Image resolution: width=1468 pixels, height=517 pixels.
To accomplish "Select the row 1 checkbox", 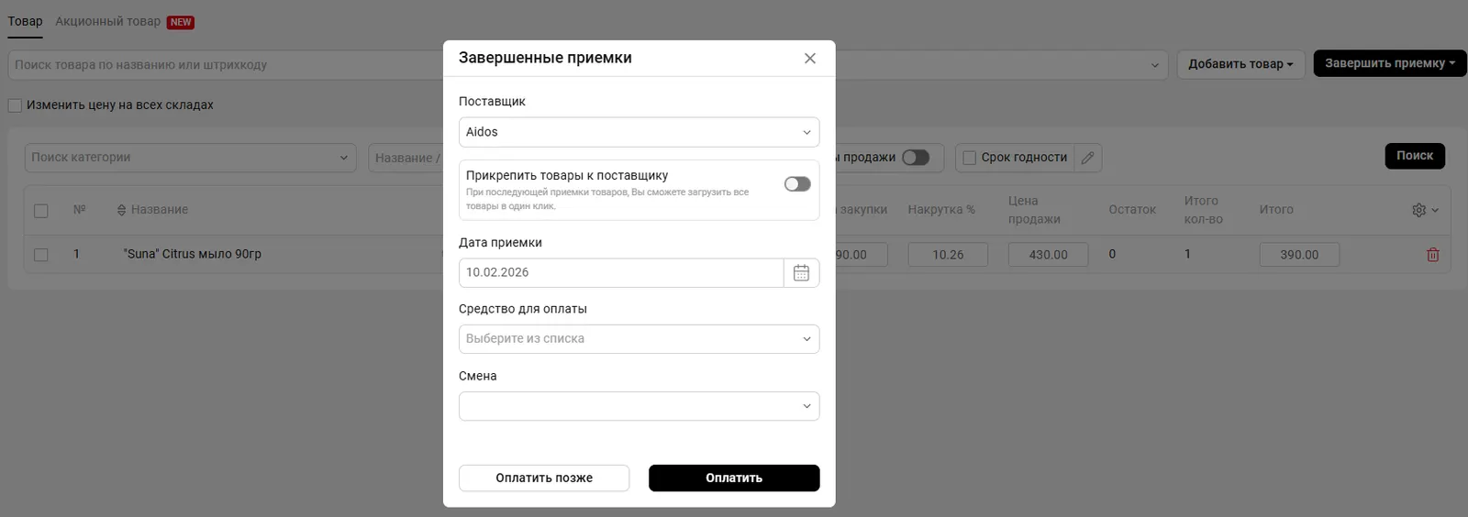I will click(41, 255).
